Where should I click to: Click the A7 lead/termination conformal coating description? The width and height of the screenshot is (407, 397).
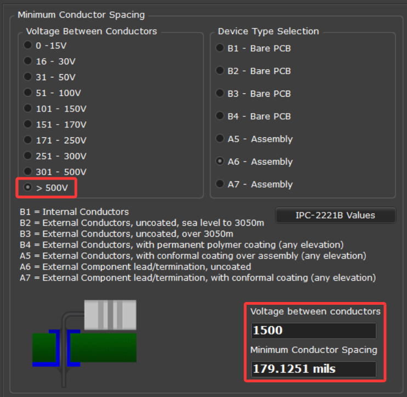[198, 278]
